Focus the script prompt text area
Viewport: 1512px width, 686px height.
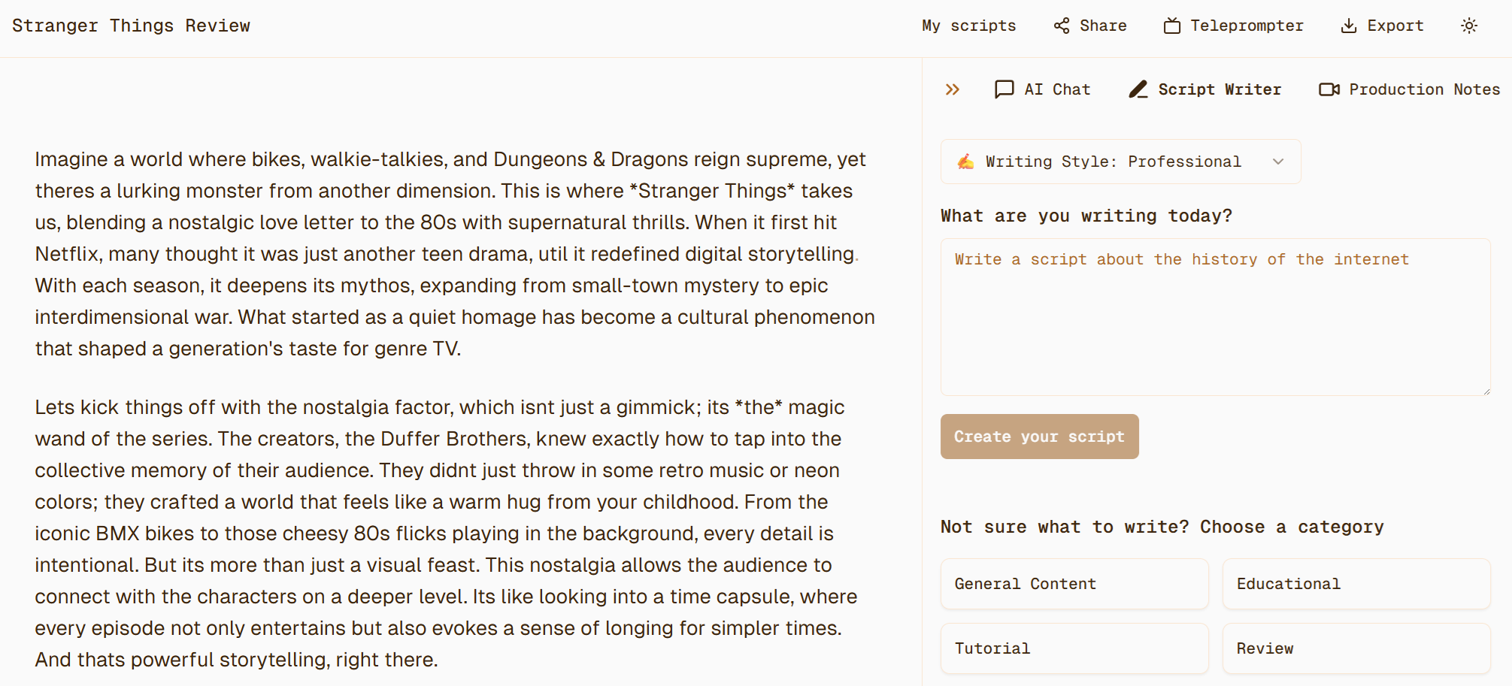[1215, 317]
